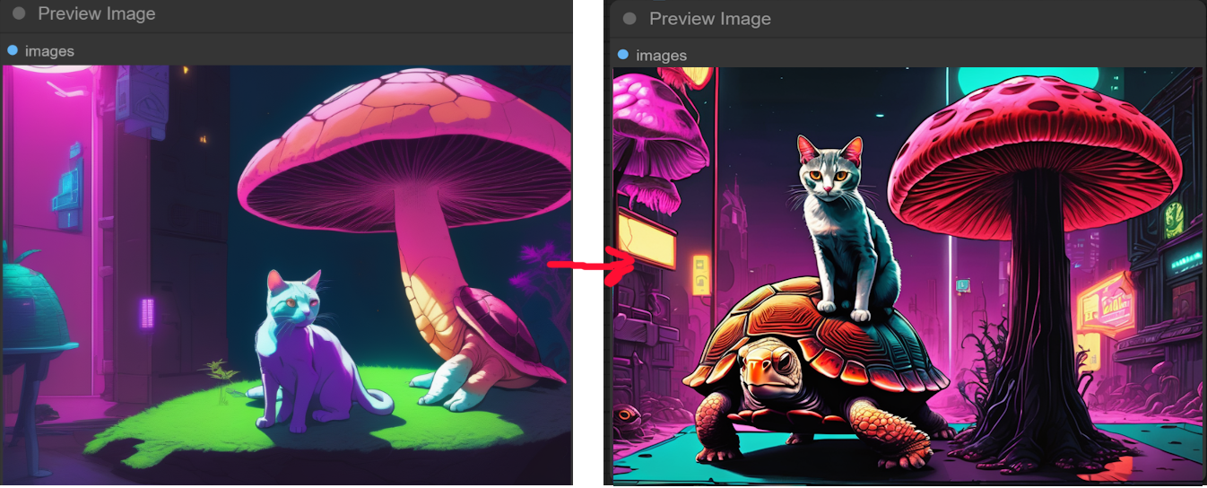The image size is (1207, 488).
Task: Click the right node's blue images input socket
Action: (x=623, y=56)
